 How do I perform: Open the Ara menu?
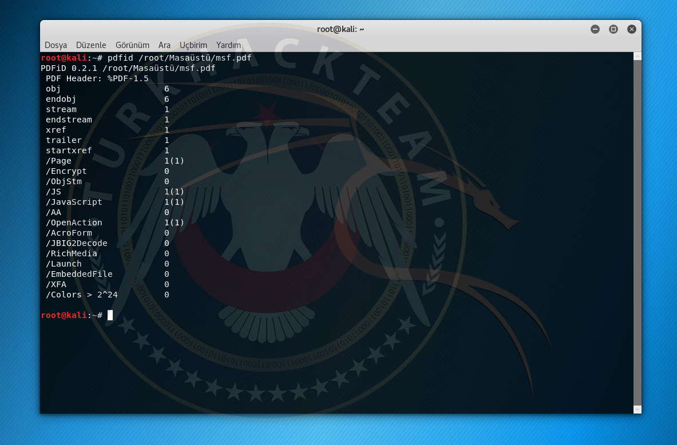pyautogui.click(x=164, y=45)
